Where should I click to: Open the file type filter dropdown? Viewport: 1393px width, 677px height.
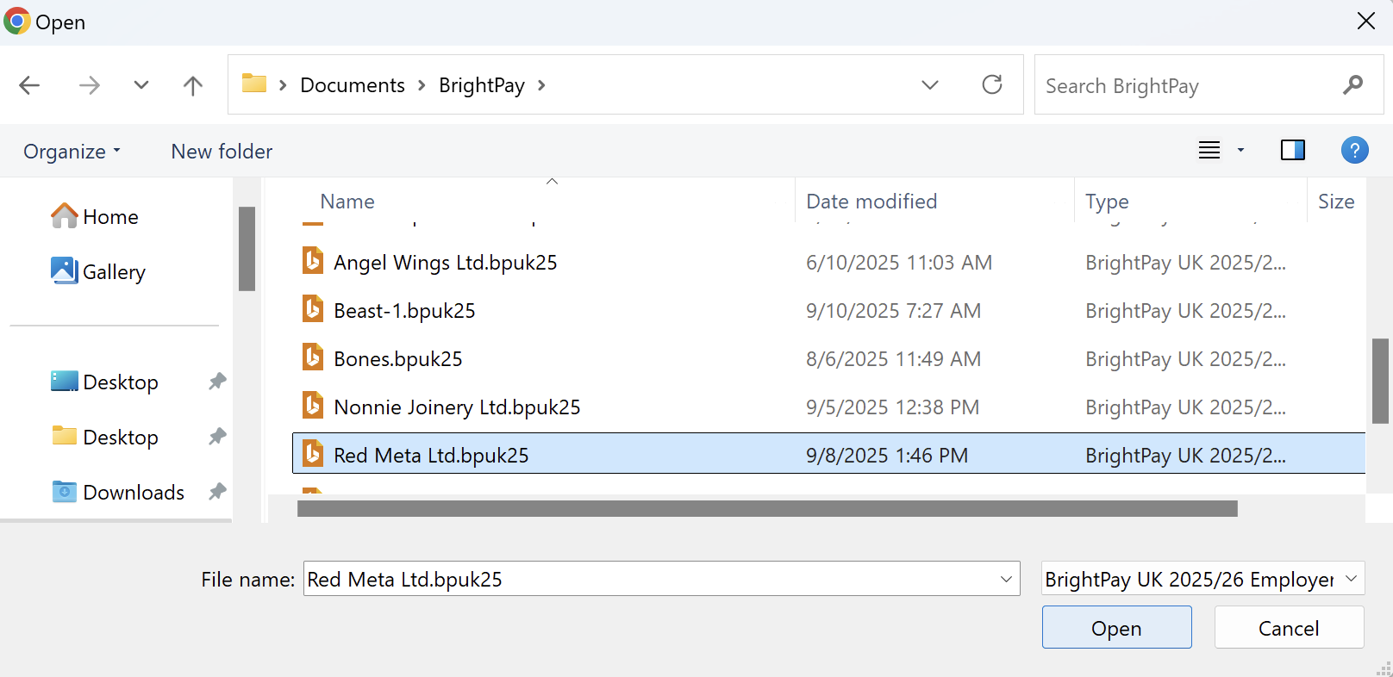1202,579
